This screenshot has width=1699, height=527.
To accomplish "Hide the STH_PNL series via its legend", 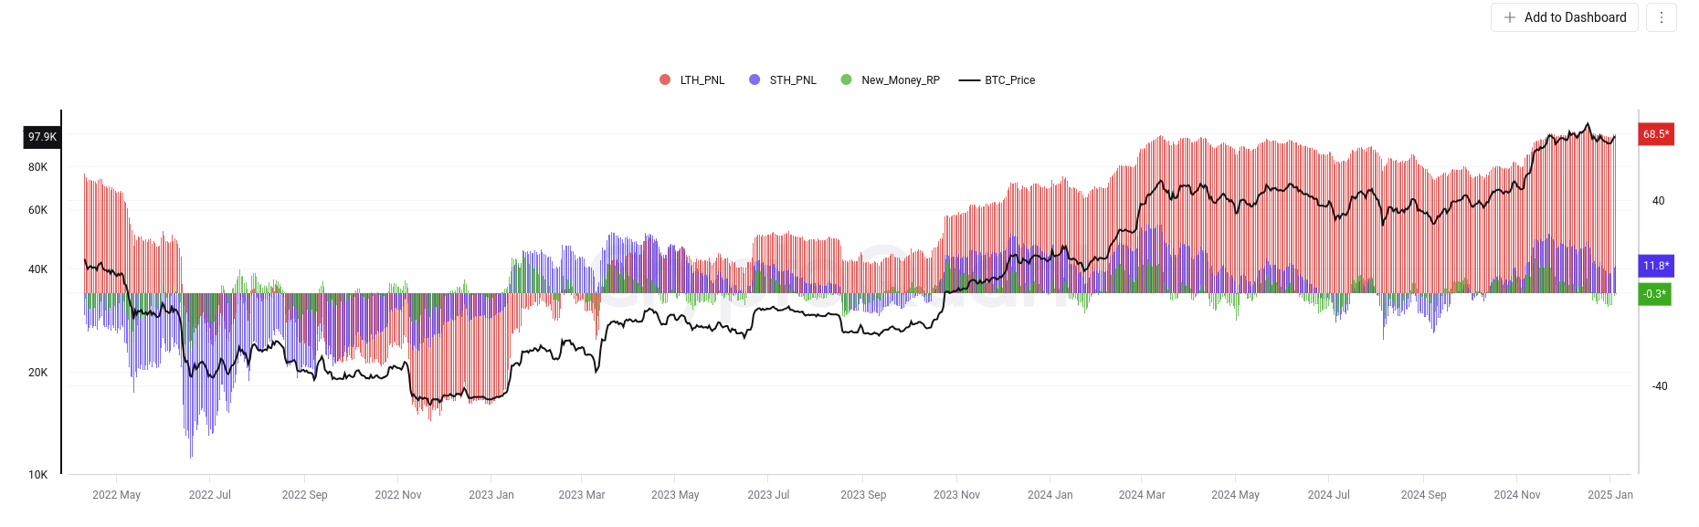I will point(793,79).
